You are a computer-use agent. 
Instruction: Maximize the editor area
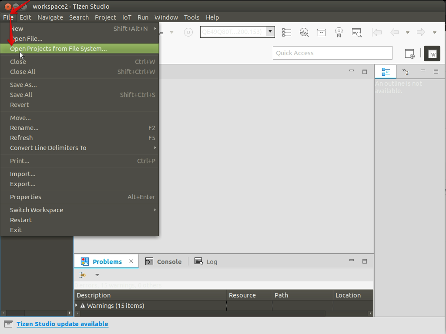pos(365,72)
